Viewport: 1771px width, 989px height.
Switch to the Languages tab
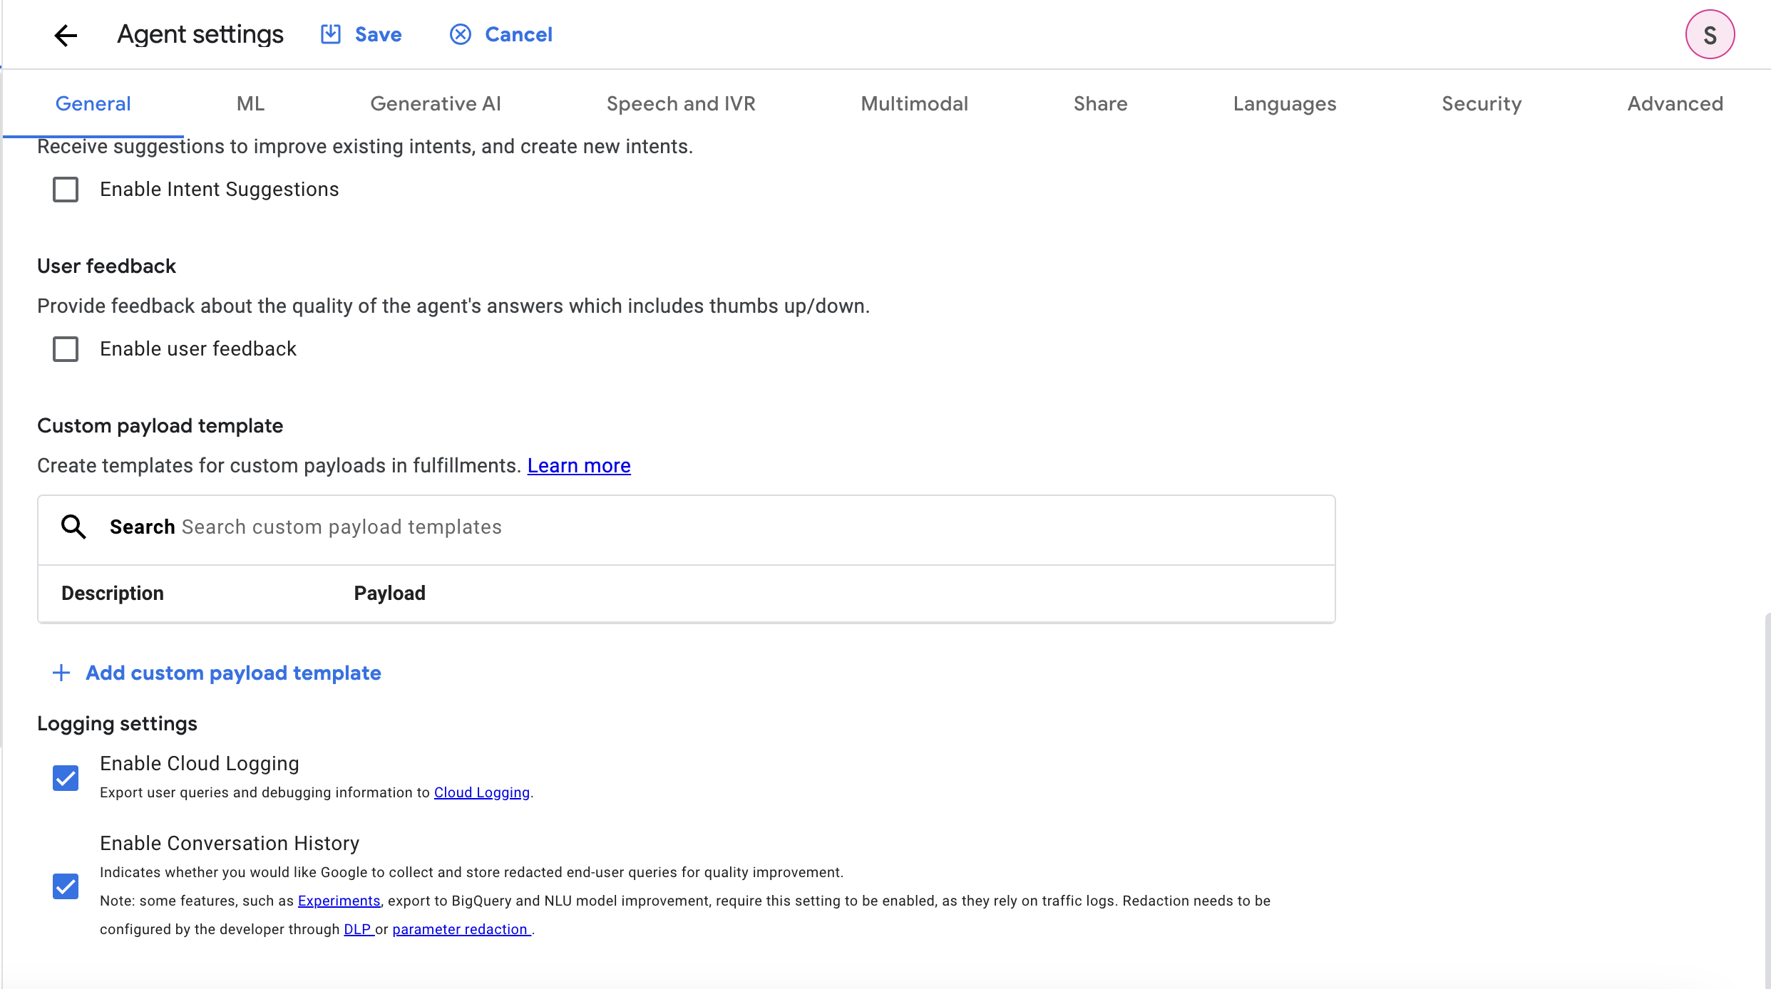point(1283,103)
